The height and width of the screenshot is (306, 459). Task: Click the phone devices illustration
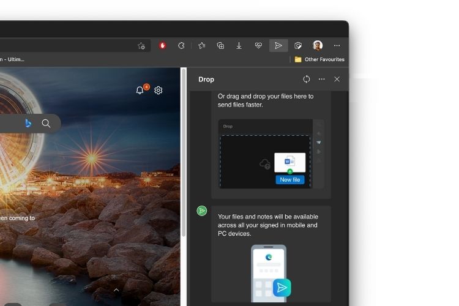click(x=271, y=273)
